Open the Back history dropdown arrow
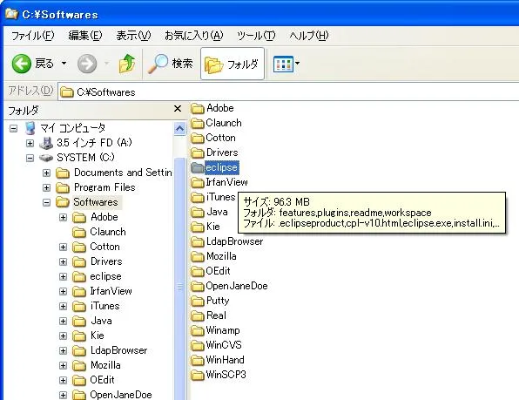Image resolution: width=519 pixels, height=400 pixels. (x=64, y=63)
